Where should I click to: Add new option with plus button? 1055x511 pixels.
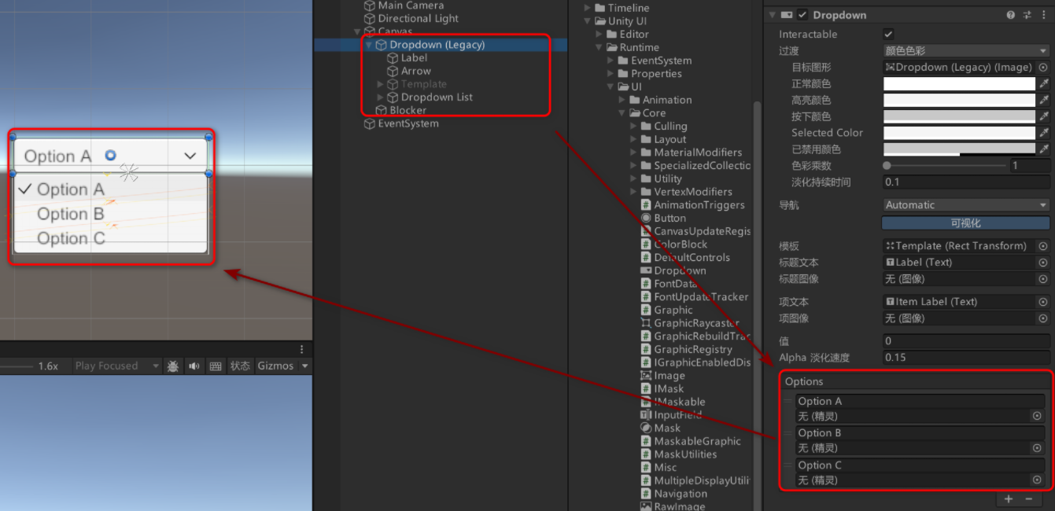click(x=1009, y=499)
